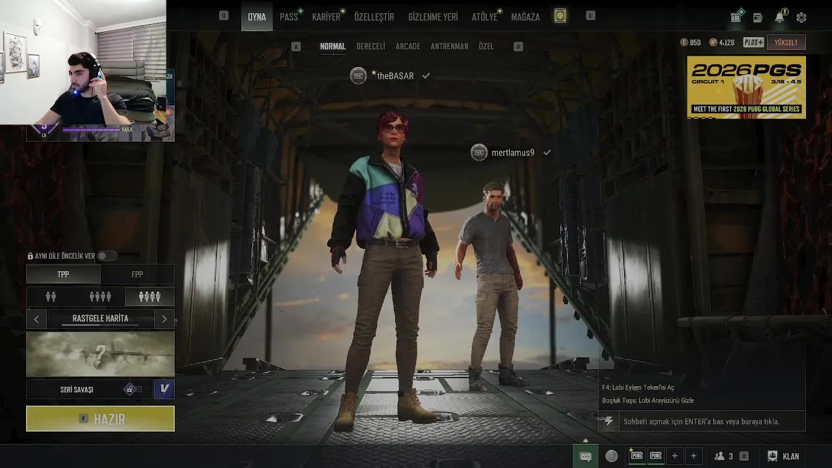
Task: Click the V icon next to Seri Savaşı
Action: point(164,389)
